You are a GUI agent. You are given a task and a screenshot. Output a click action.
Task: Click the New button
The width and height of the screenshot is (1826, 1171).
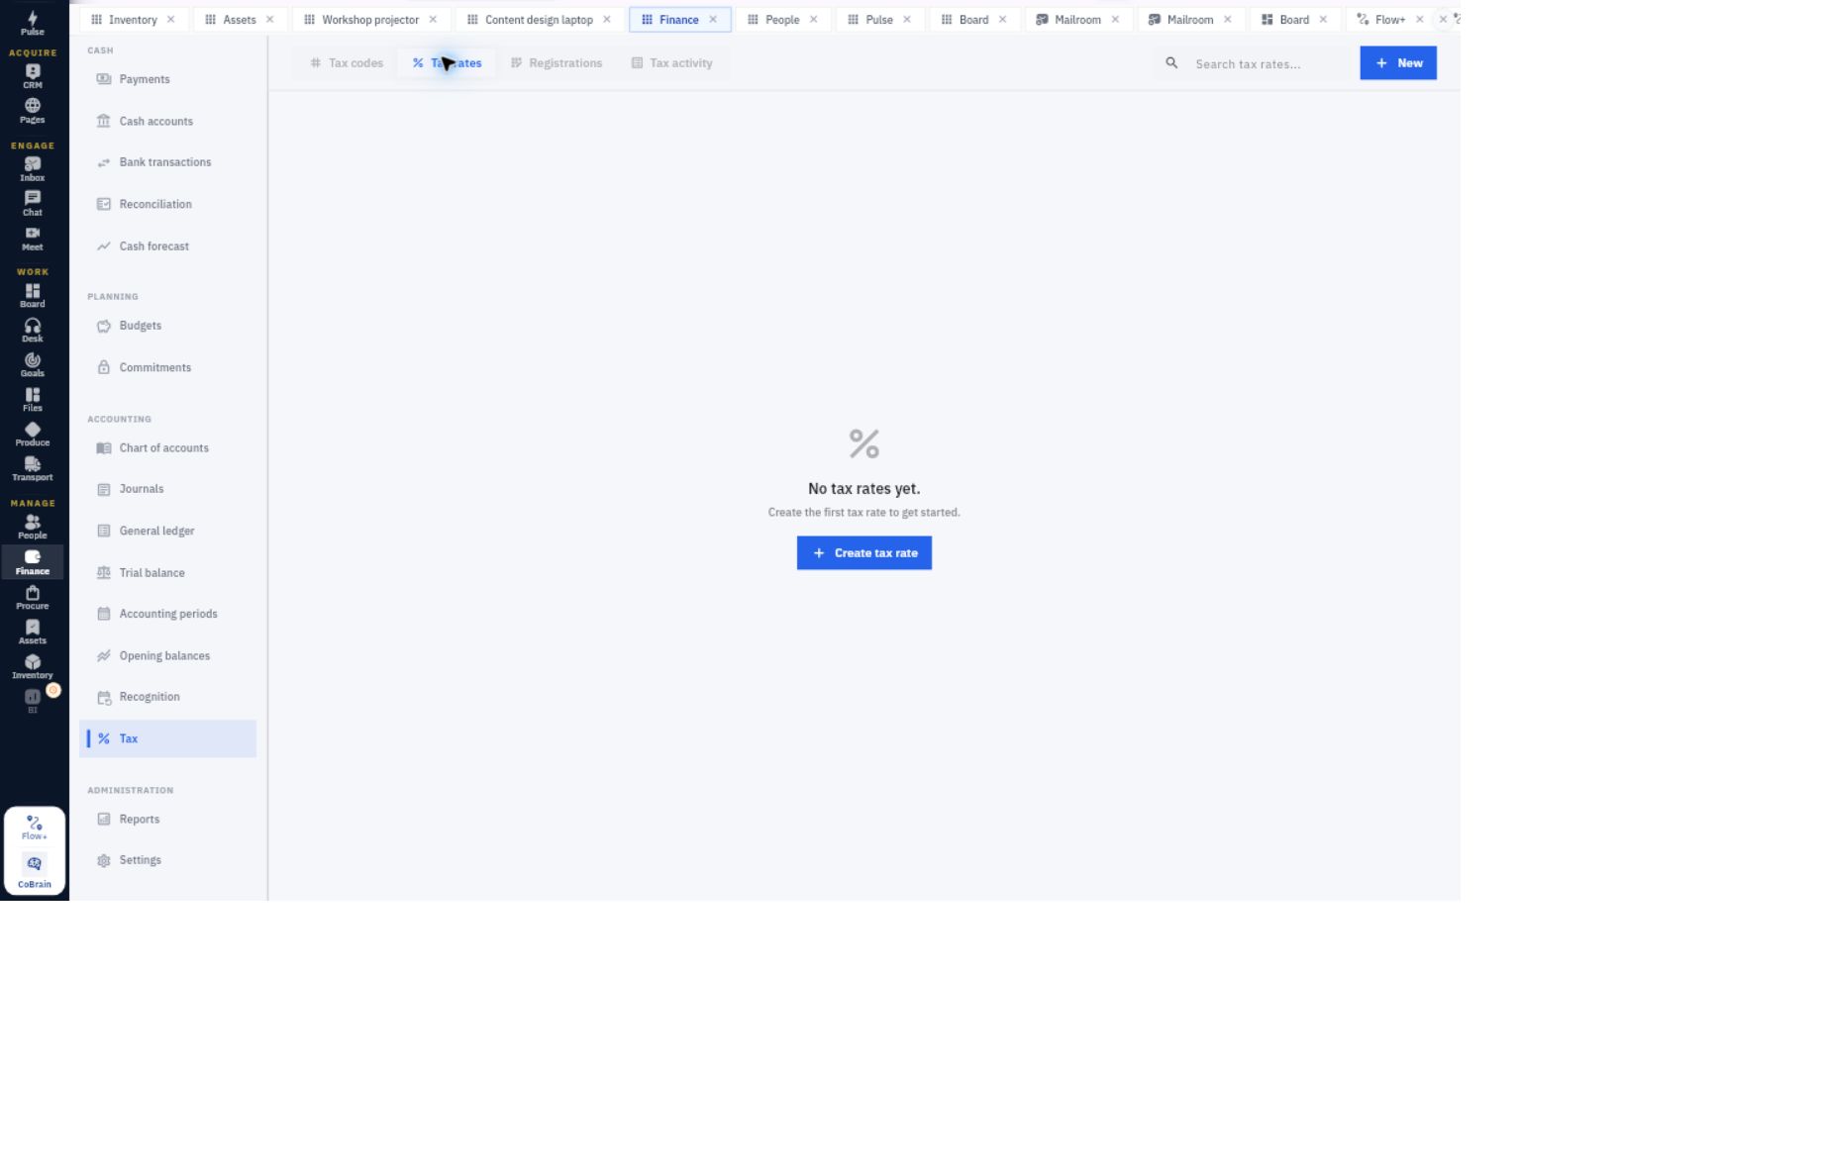[x=1398, y=63]
